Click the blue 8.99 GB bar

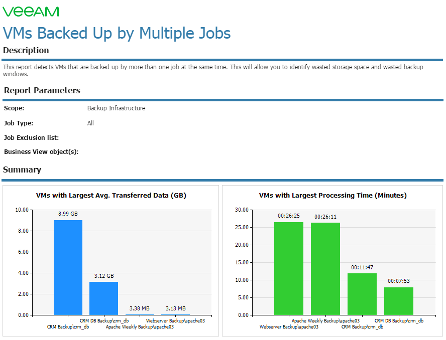pos(68,268)
